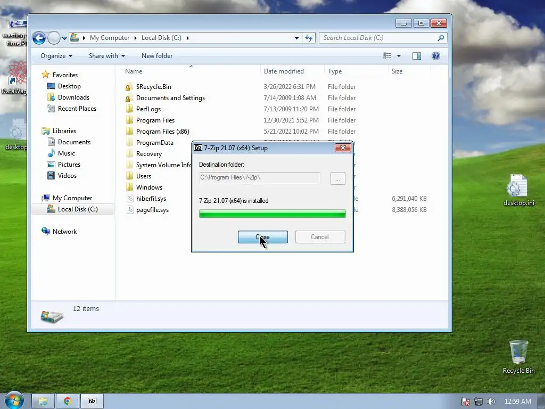Select the Program Files folder
The image size is (545, 409).
click(155, 120)
